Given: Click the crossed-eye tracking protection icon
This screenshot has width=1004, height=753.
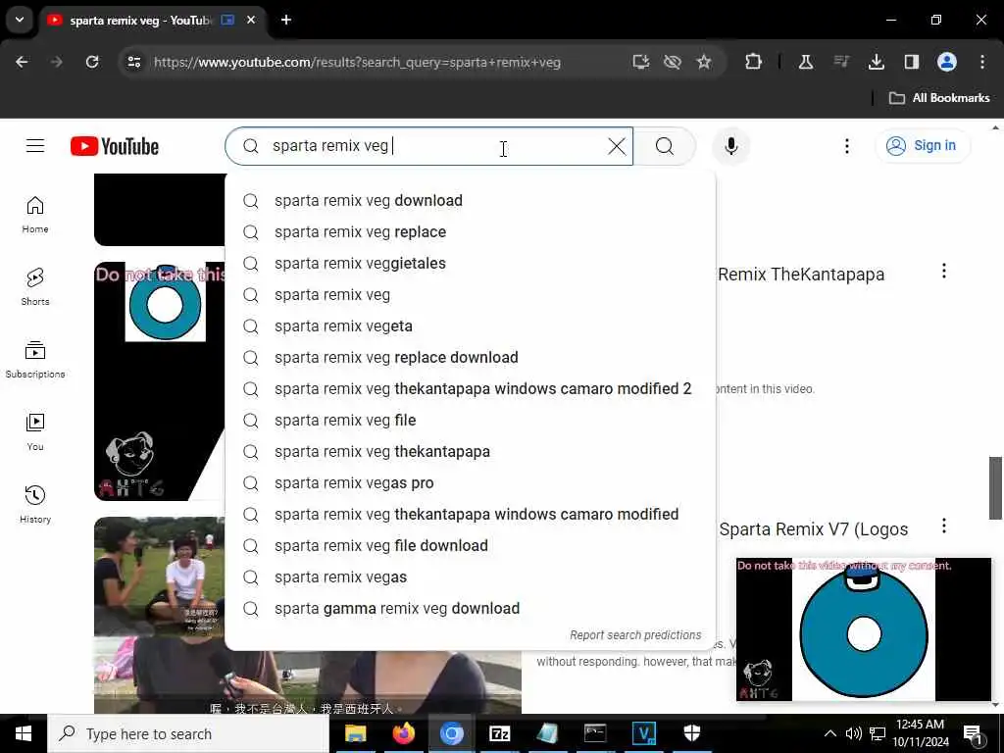Looking at the screenshot, I should pos(672,62).
